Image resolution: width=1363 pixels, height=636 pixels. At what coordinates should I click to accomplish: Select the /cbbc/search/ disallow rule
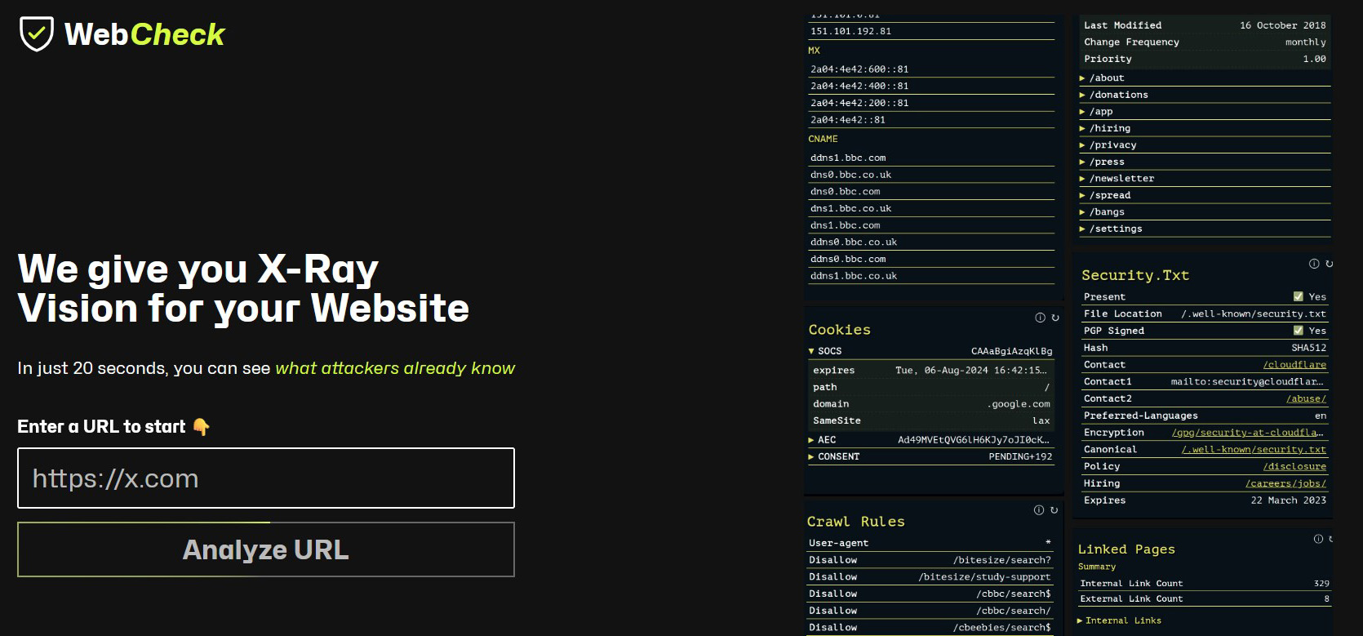point(930,611)
